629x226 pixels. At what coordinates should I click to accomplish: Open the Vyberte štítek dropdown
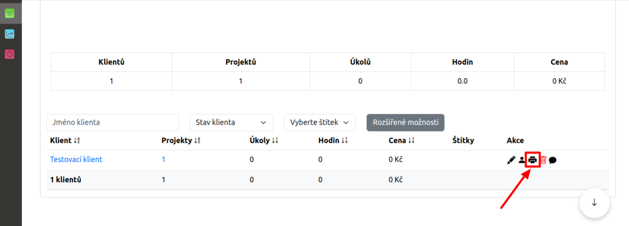[320, 123]
